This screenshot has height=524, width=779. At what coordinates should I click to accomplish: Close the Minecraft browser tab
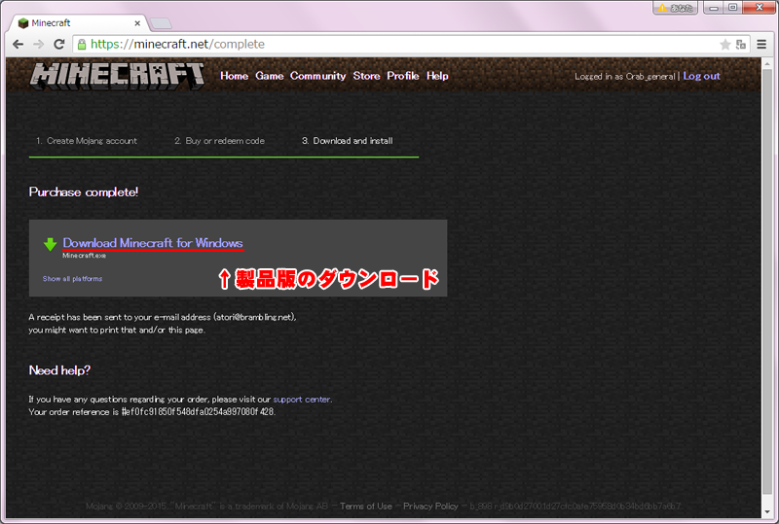(137, 23)
